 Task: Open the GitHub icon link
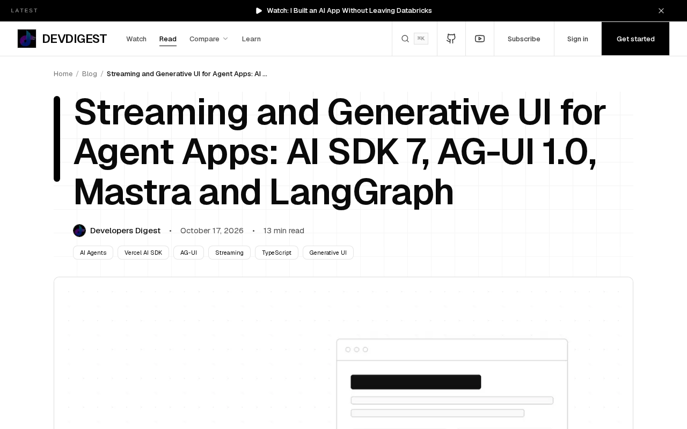(x=451, y=39)
